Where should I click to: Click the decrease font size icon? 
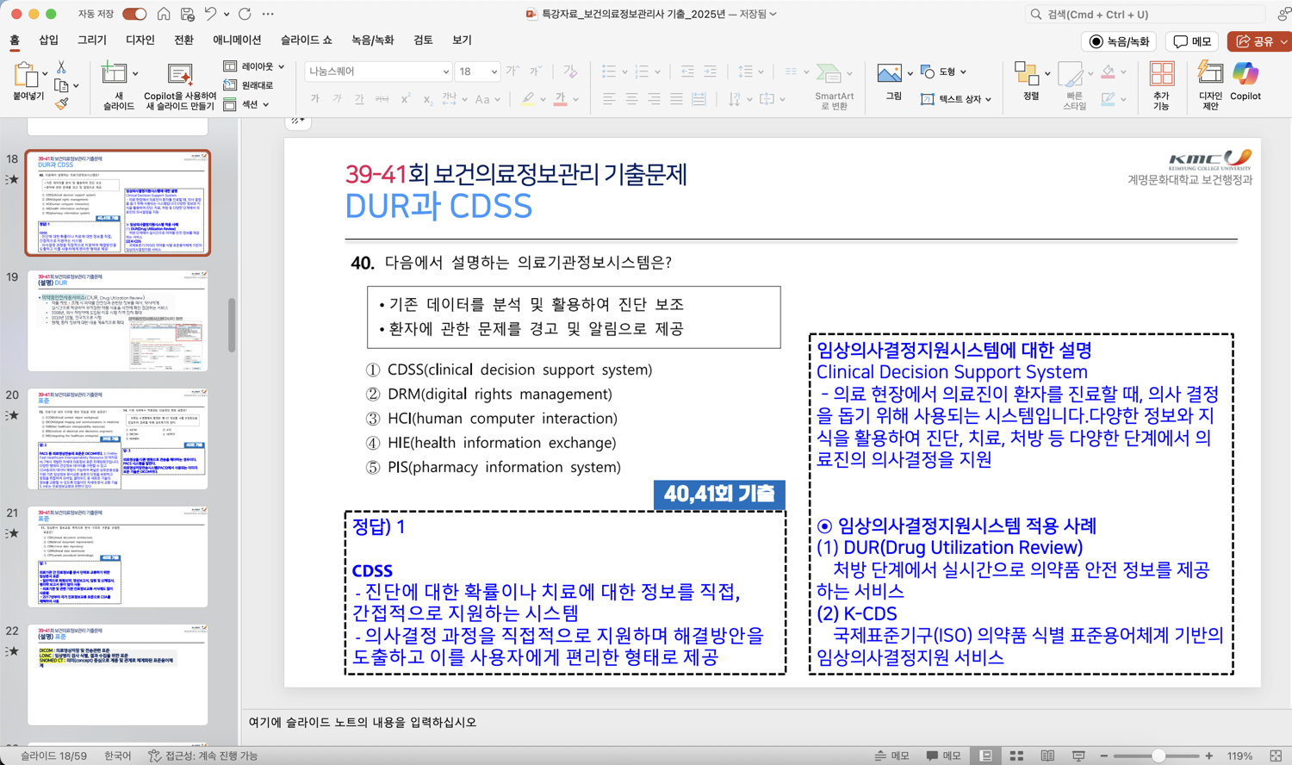pos(535,72)
